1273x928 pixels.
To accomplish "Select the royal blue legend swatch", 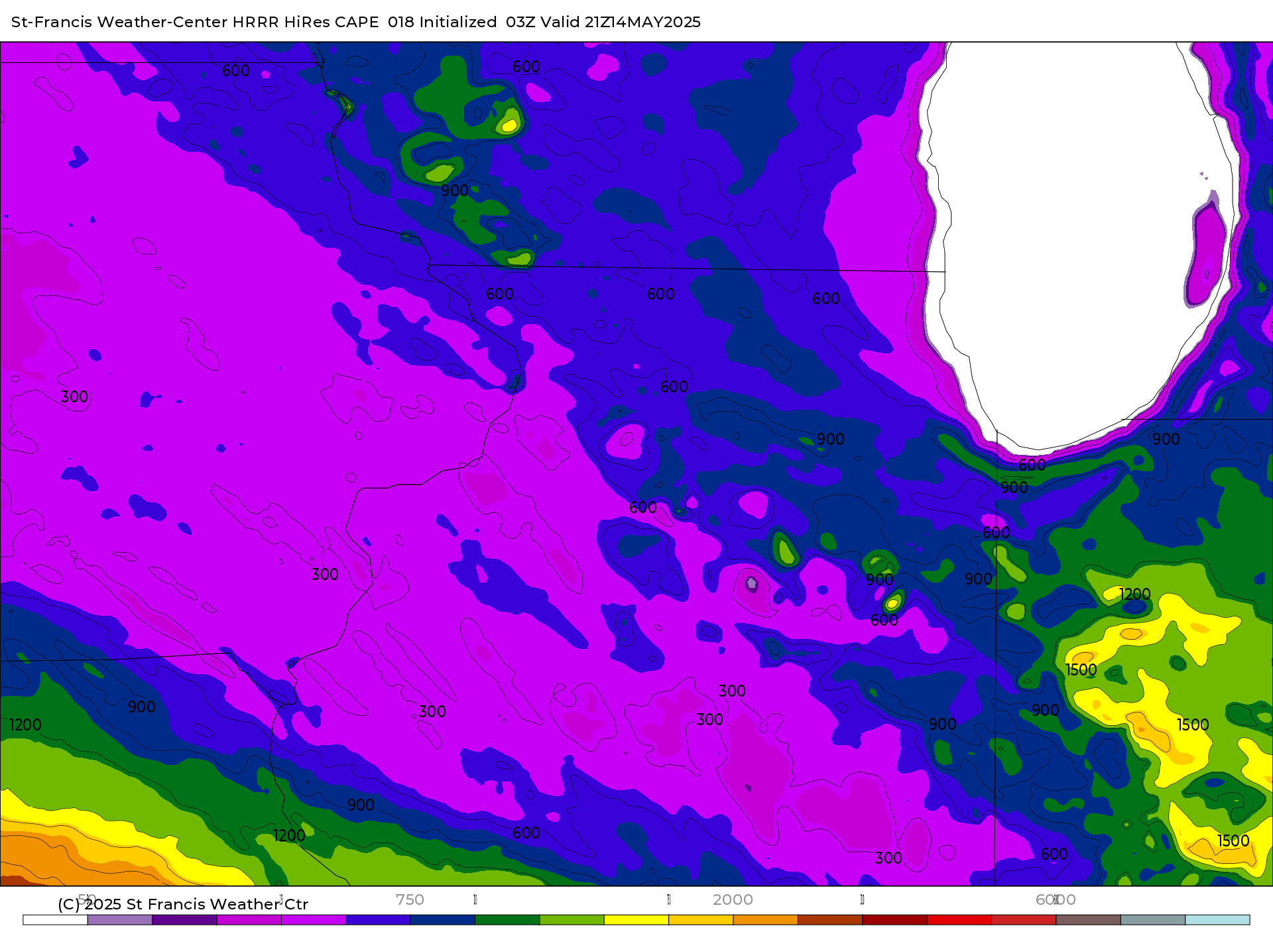I will click(x=378, y=920).
